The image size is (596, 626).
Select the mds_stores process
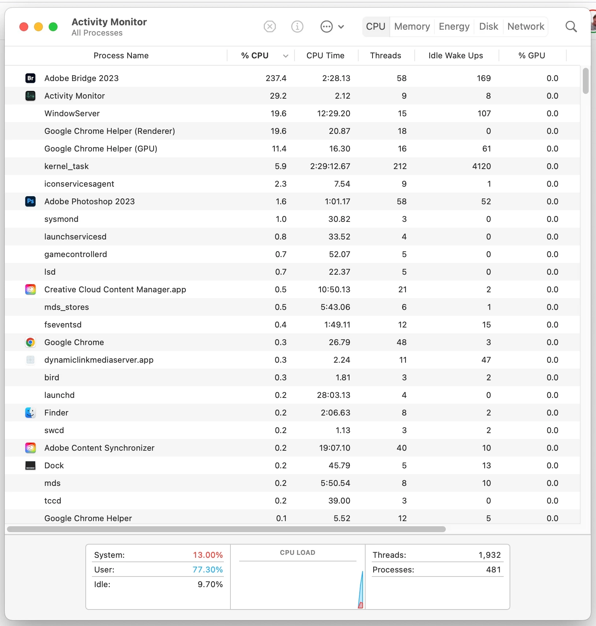(292, 307)
